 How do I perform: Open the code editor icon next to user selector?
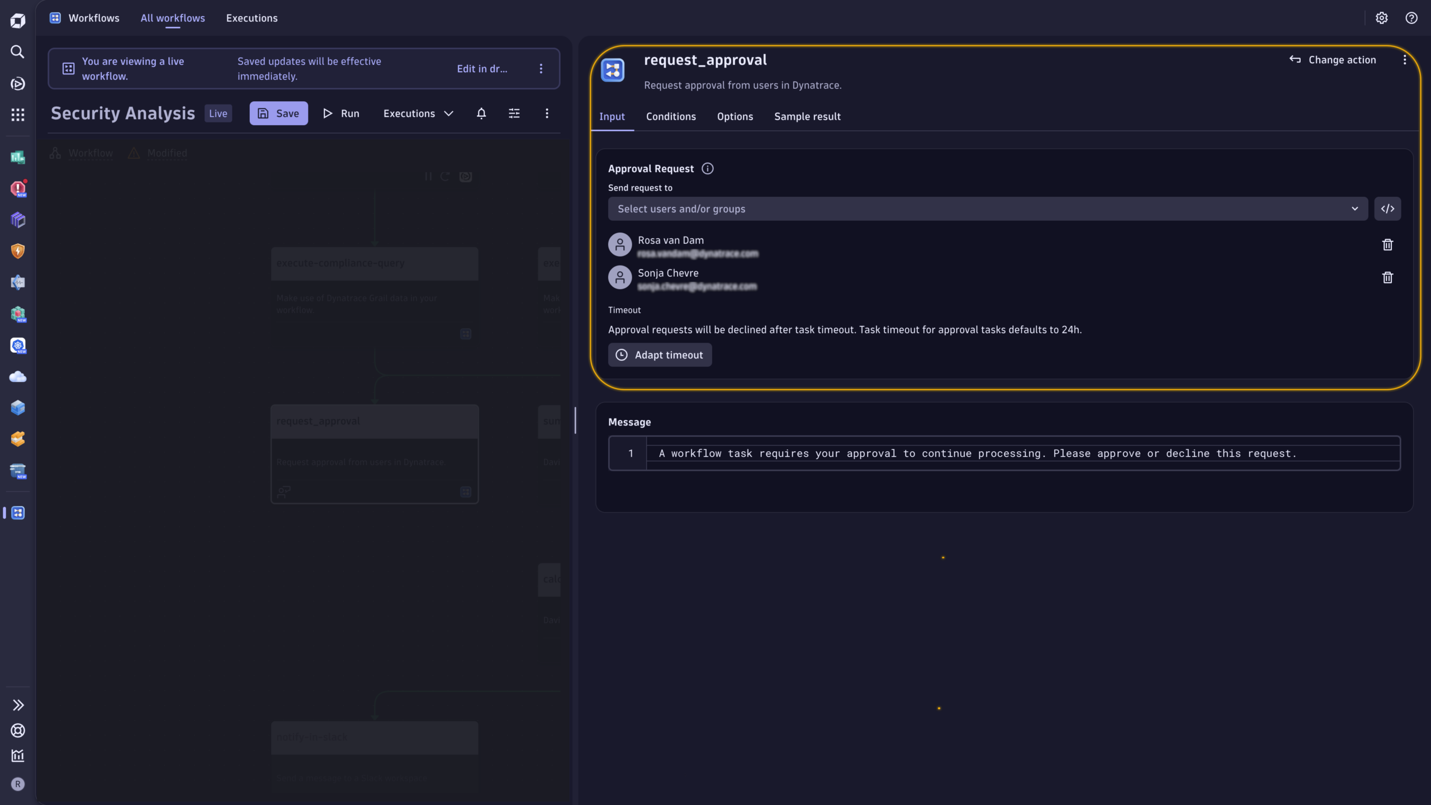[1388, 208]
